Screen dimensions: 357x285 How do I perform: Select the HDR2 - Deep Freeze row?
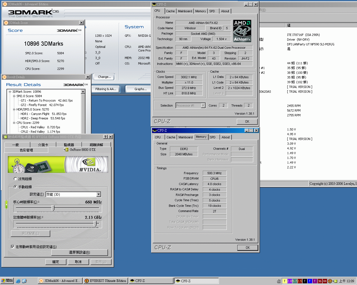[x=43, y=118]
